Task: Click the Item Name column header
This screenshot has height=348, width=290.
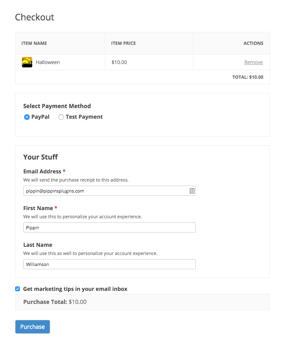Action: pyautogui.click(x=34, y=43)
